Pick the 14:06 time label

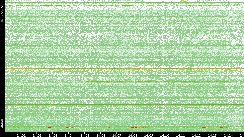[x=101, y=135]
